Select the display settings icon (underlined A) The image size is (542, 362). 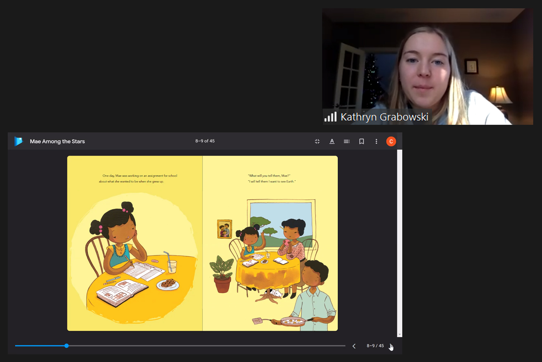click(x=332, y=141)
